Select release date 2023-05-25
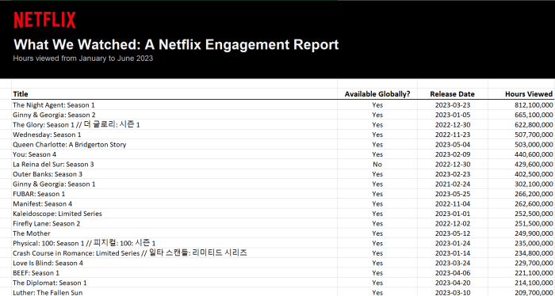Screen dimensions: 555x296 453,194
